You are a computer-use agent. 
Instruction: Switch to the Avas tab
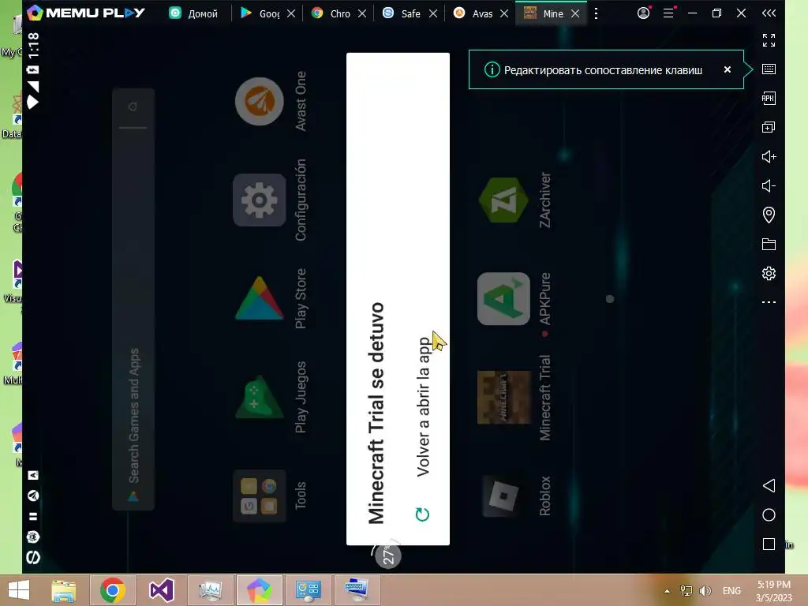pyautogui.click(x=473, y=13)
